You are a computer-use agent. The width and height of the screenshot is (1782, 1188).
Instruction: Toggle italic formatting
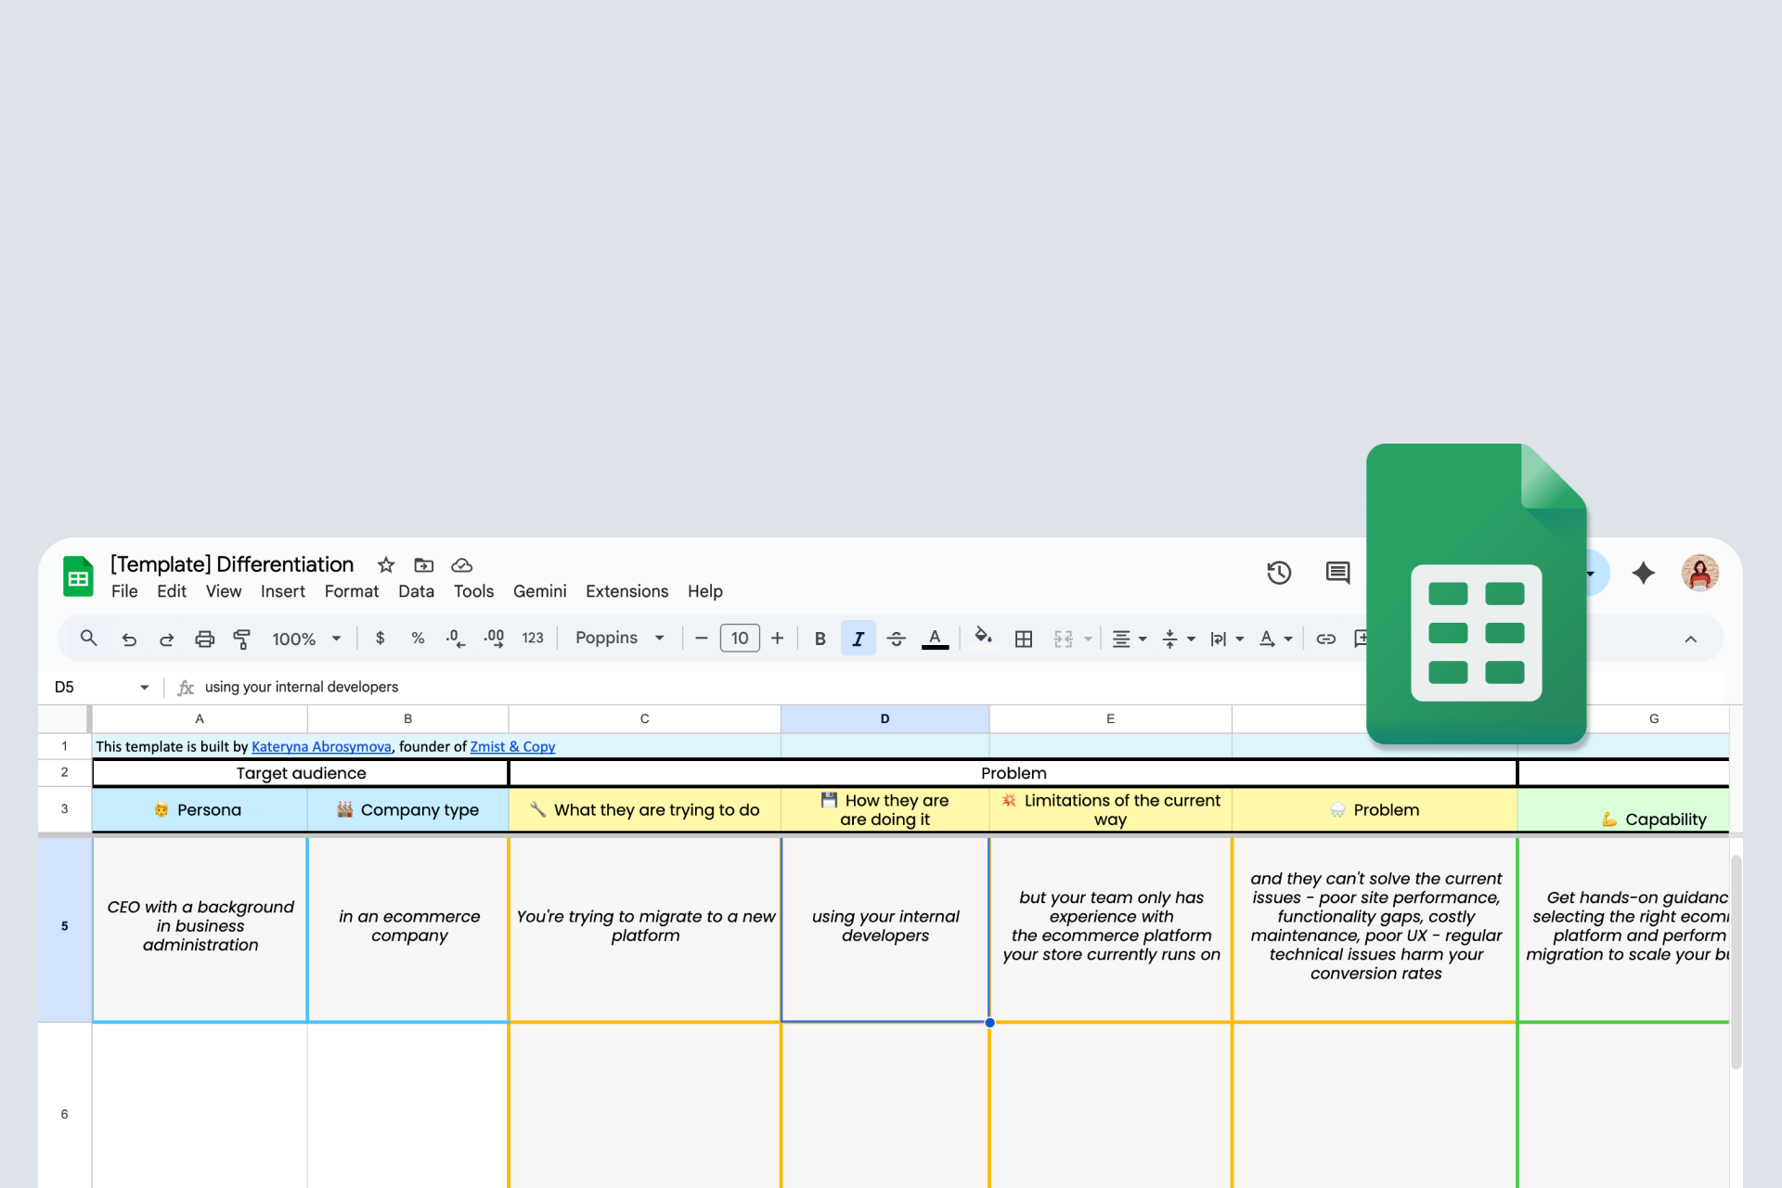(x=858, y=639)
